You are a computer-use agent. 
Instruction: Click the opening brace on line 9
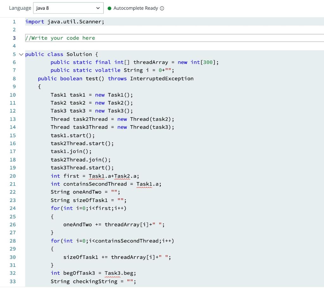coord(40,87)
